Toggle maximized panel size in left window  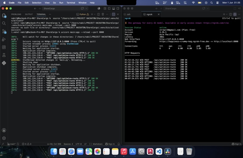pyautogui.click(x=113, y=14)
